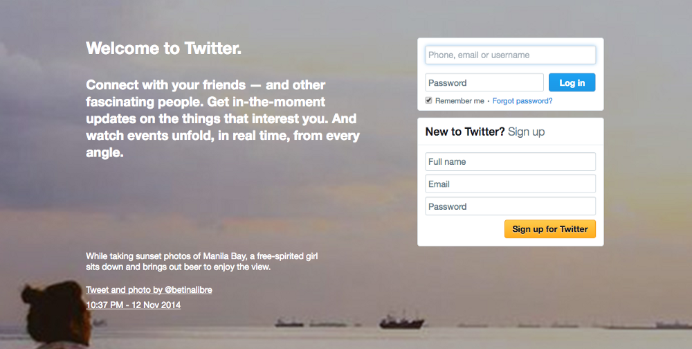Click the small cargo ship left of the large boat

(x=289, y=323)
